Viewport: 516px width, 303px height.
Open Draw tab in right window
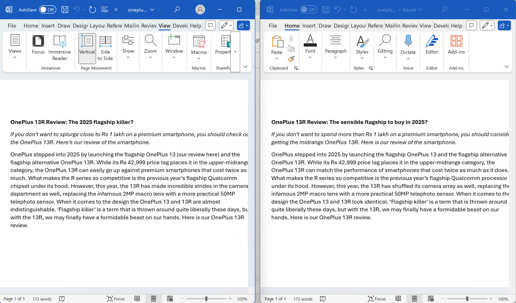pyautogui.click(x=325, y=26)
